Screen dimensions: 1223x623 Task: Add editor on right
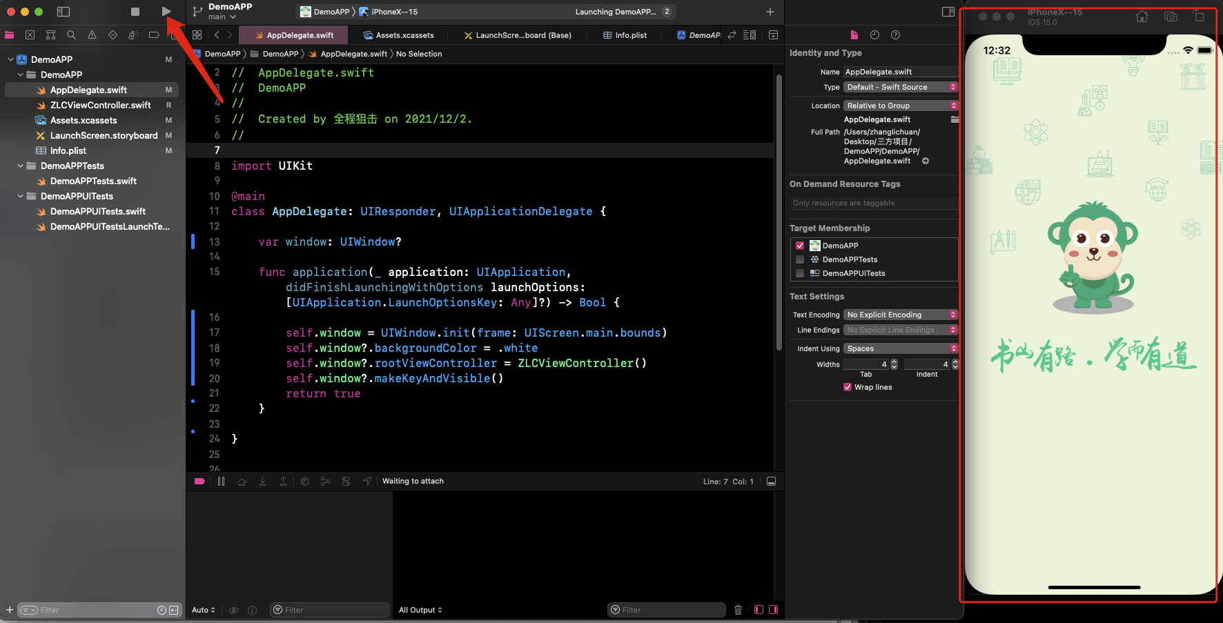(x=773, y=35)
